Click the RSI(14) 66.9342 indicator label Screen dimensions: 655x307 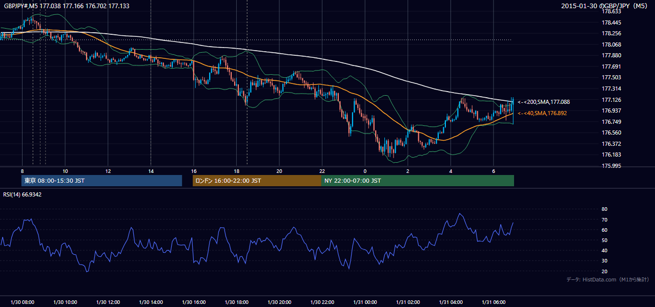click(23, 194)
